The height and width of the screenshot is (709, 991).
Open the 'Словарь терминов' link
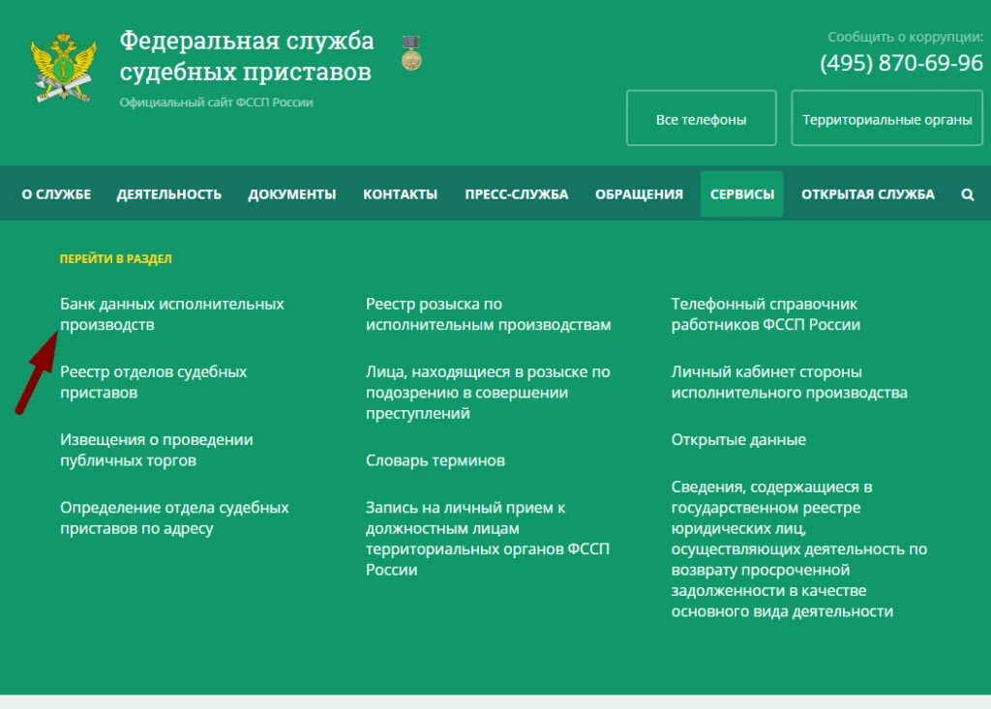tap(435, 460)
